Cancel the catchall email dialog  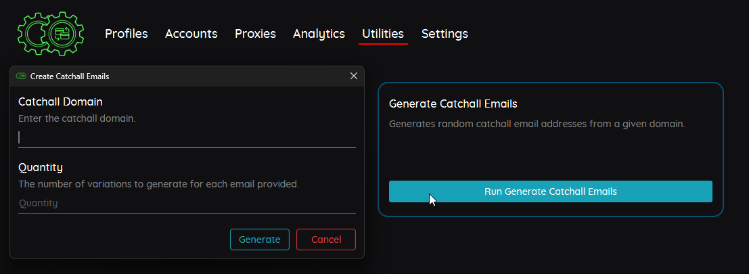325,239
